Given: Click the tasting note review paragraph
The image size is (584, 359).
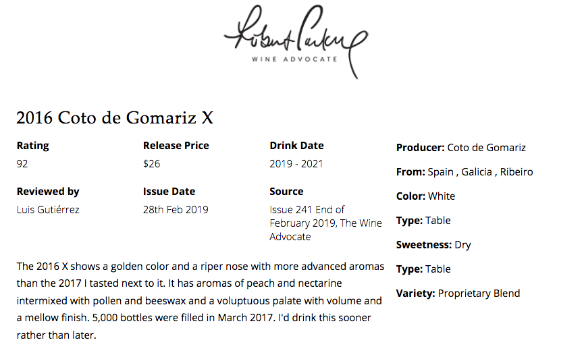Looking at the screenshot, I should point(201,300).
